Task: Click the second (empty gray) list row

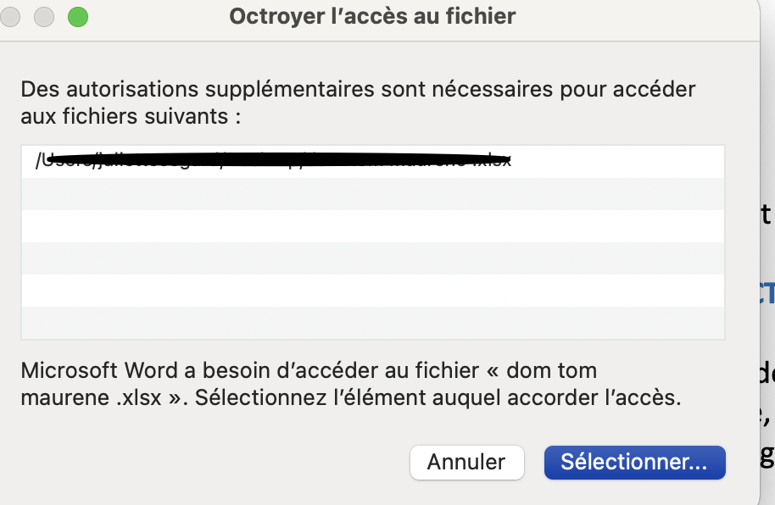Action: tap(373, 194)
